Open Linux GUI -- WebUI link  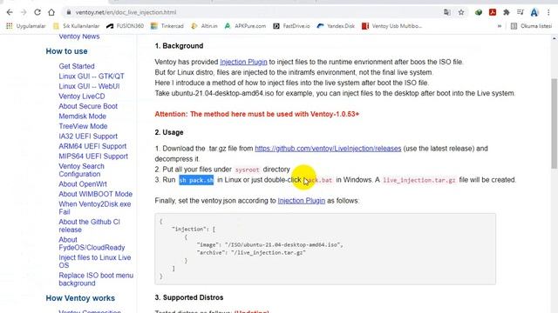pos(89,86)
